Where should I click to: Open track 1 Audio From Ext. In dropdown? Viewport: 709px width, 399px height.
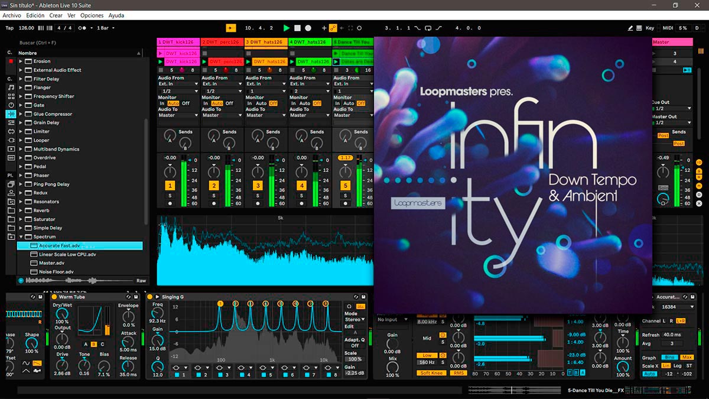coord(178,84)
